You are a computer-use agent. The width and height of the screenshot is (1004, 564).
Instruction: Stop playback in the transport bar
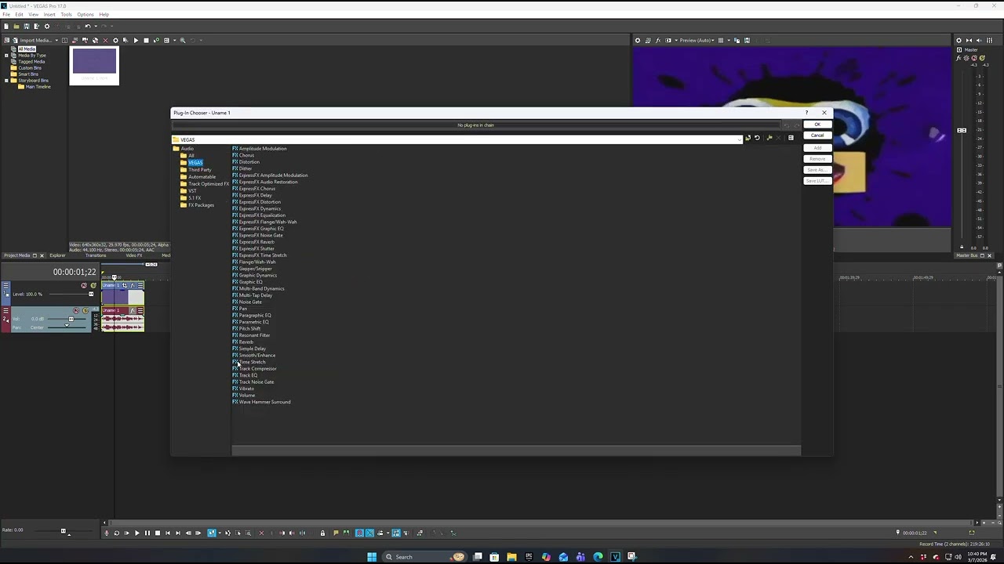(158, 533)
